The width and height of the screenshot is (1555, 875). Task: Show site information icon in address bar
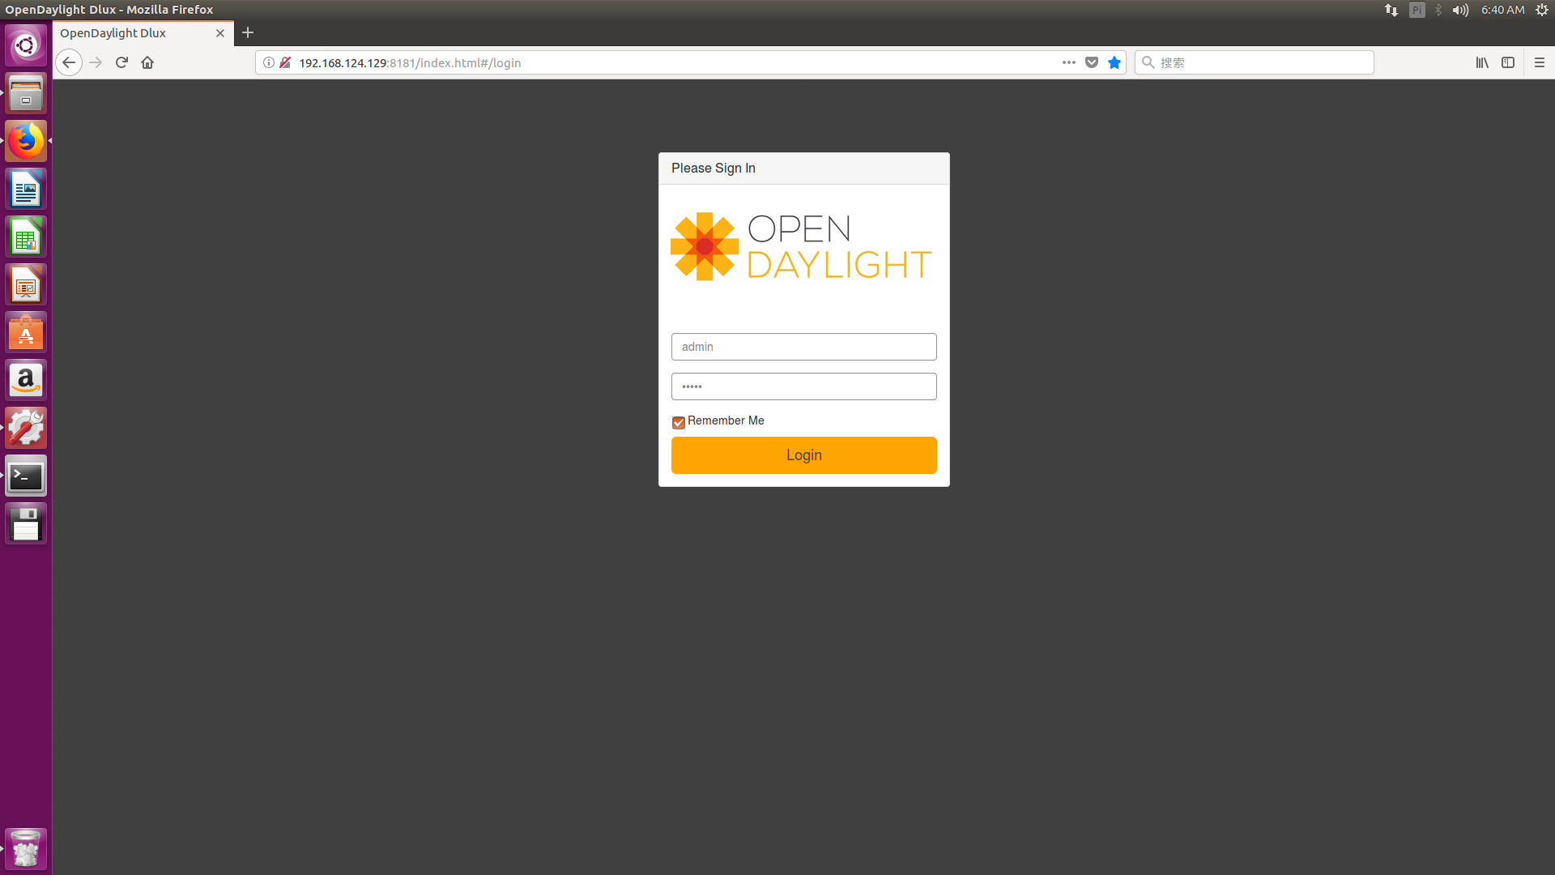tap(269, 62)
